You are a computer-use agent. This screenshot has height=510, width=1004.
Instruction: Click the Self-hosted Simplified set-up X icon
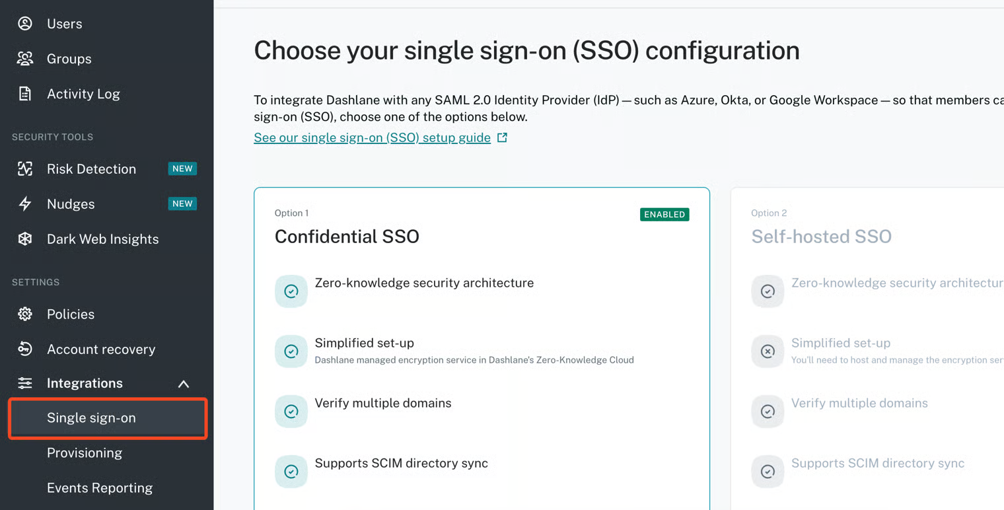tap(768, 351)
